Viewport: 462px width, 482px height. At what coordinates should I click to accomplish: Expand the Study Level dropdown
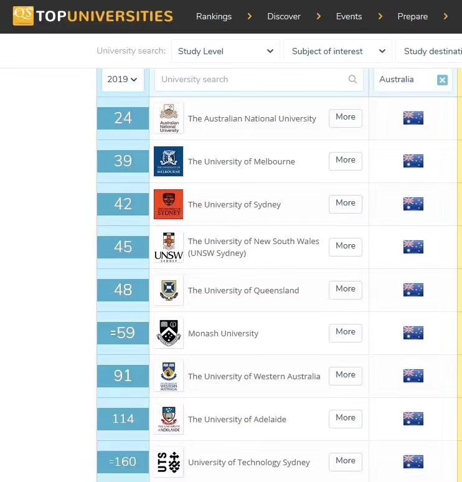225,51
